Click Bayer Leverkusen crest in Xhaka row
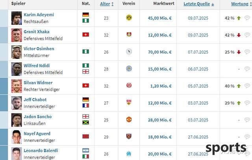252x160 pixels. [x=129, y=34]
